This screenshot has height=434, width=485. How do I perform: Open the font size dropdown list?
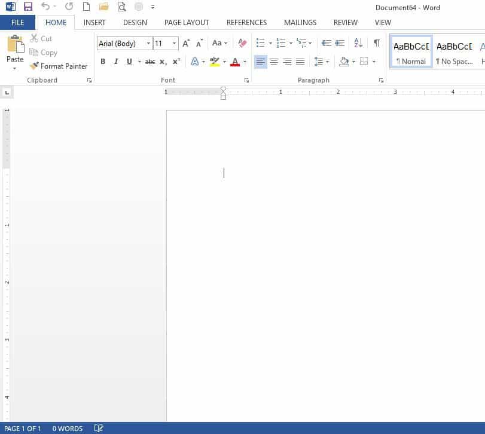175,43
